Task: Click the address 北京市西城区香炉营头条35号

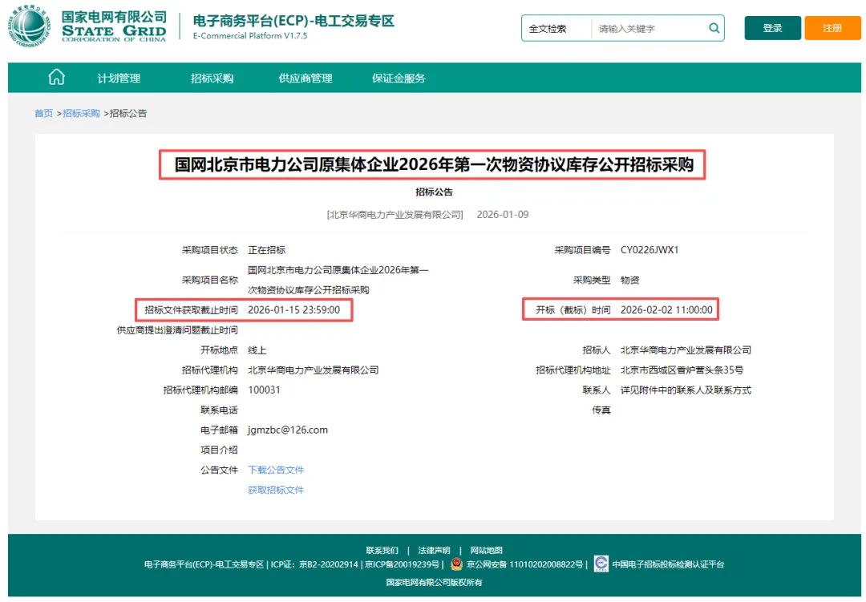Action: coord(682,370)
